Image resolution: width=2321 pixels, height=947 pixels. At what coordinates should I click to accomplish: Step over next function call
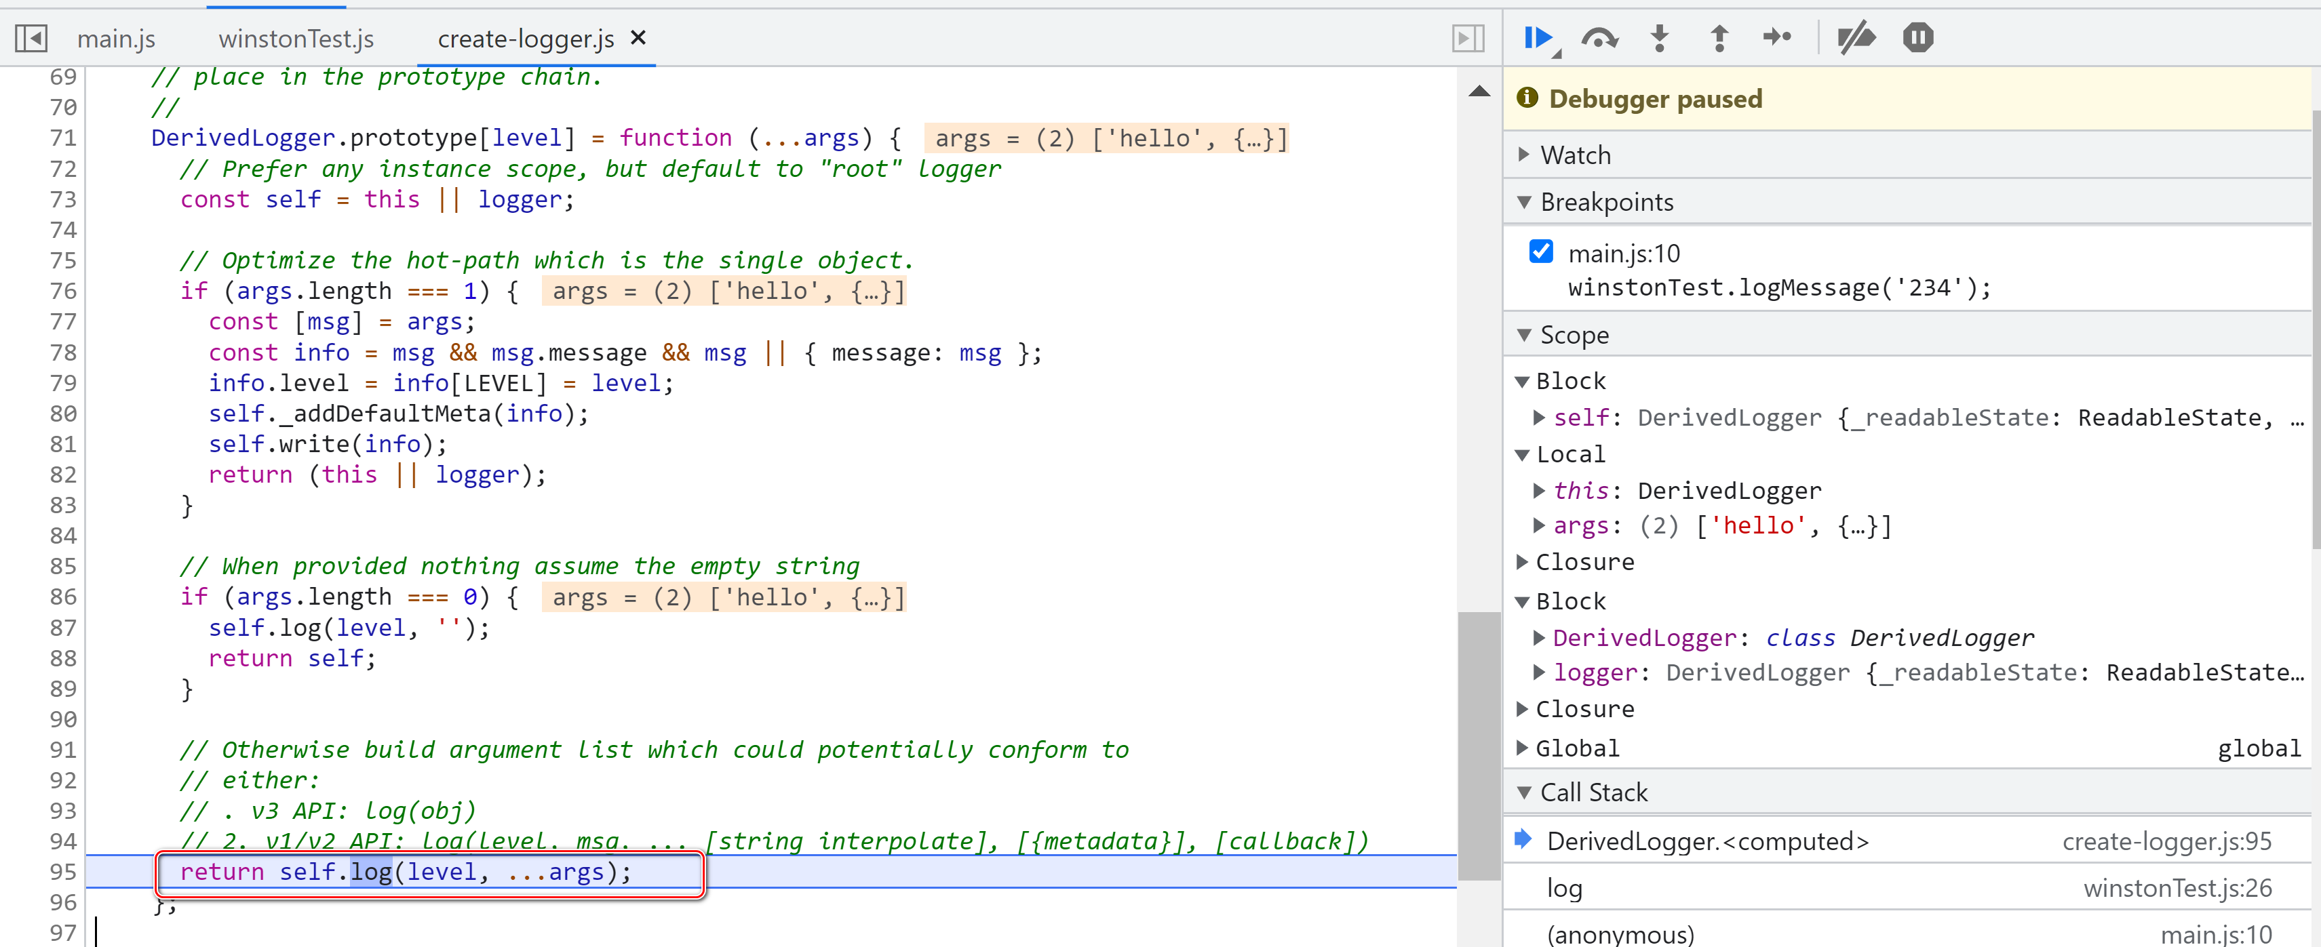[x=1599, y=38]
